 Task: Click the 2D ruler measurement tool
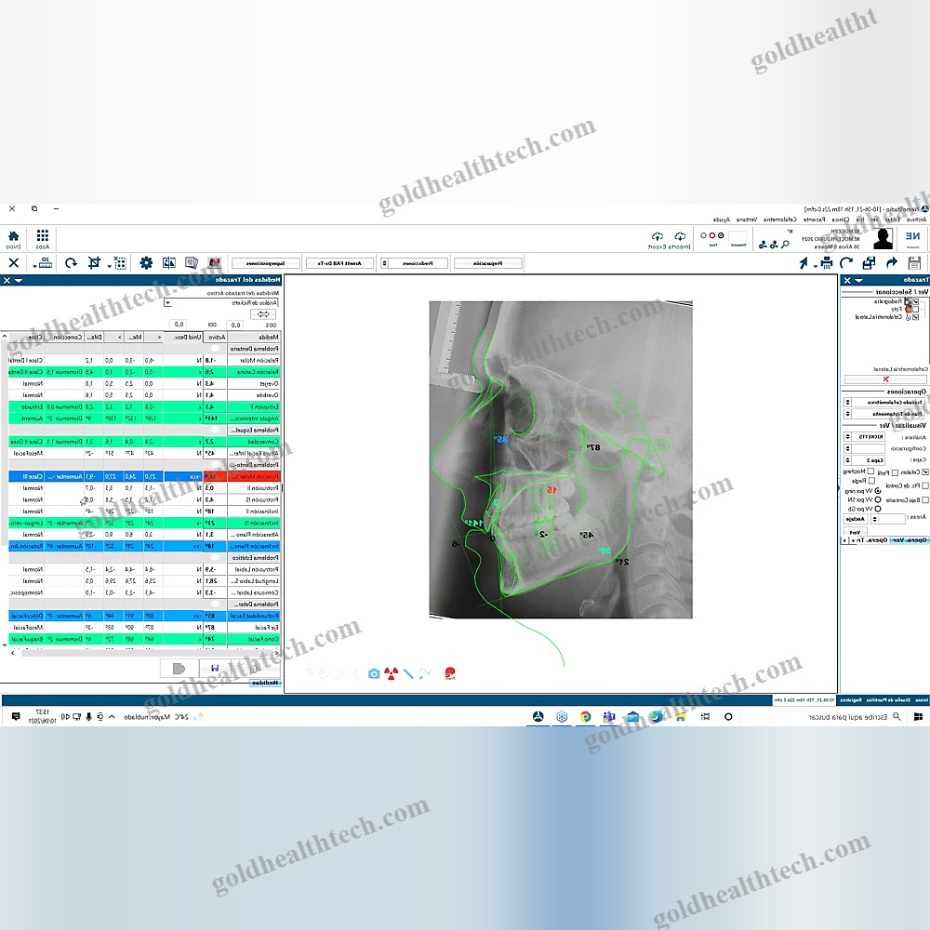click(x=45, y=263)
